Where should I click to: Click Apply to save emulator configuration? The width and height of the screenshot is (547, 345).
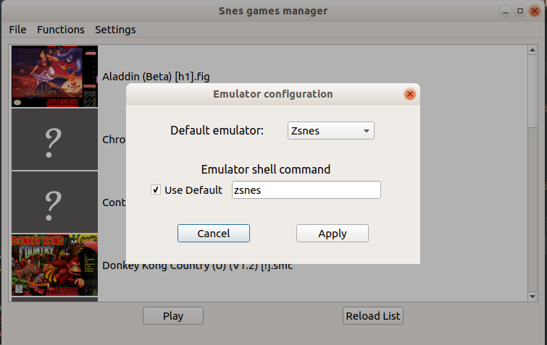click(x=333, y=233)
